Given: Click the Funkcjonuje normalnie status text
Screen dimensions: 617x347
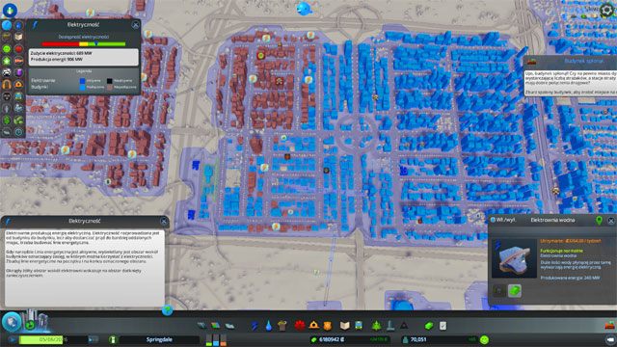Looking at the screenshot, I should click(x=561, y=251).
